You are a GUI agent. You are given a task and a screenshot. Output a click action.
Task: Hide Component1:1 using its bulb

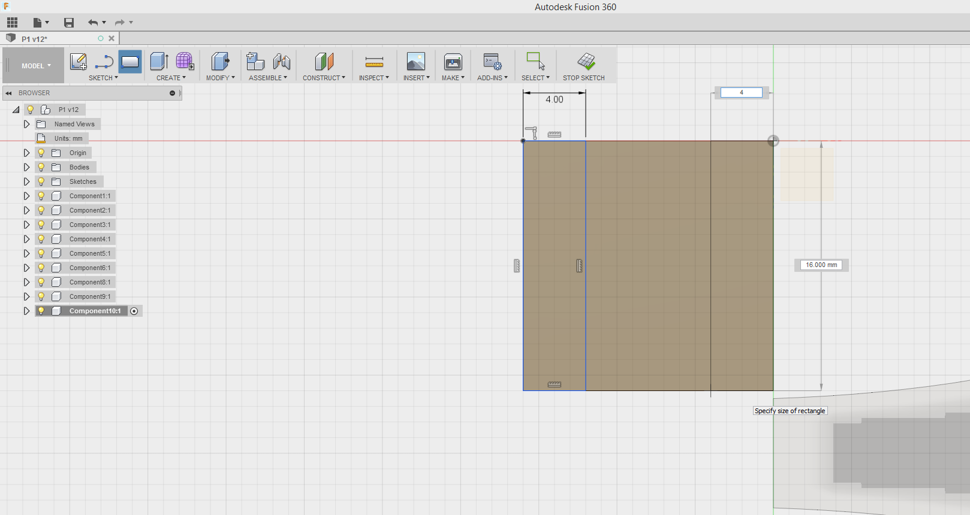tap(41, 196)
